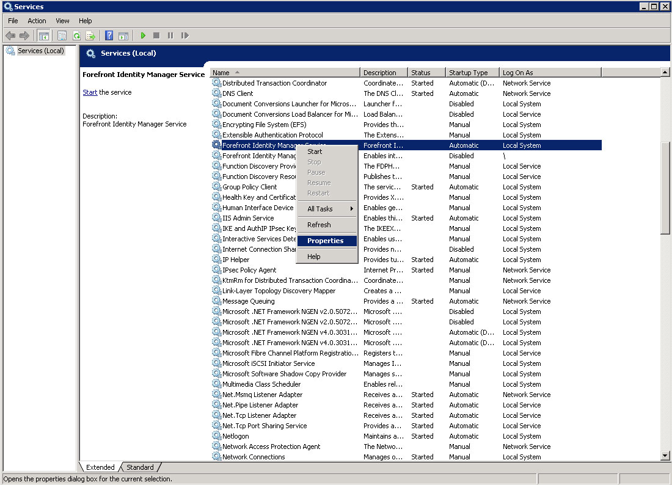Open the View menu
This screenshot has width=672, height=485.
tap(62, 21)
